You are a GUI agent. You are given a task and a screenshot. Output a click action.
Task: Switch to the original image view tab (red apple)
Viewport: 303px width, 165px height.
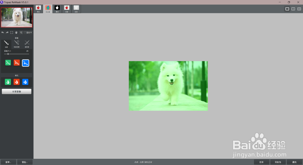[x=38, y=9]
